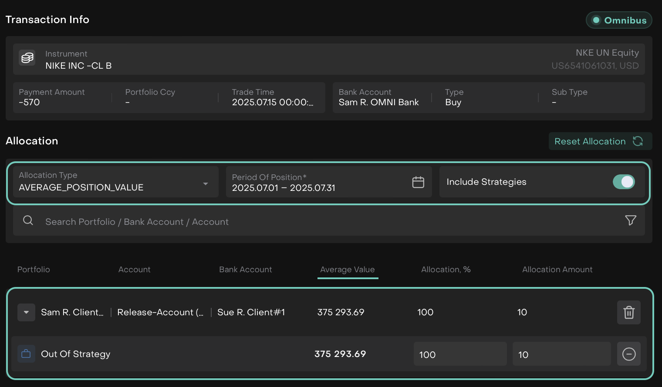Click the search magnifier icon

pos(28,220)
